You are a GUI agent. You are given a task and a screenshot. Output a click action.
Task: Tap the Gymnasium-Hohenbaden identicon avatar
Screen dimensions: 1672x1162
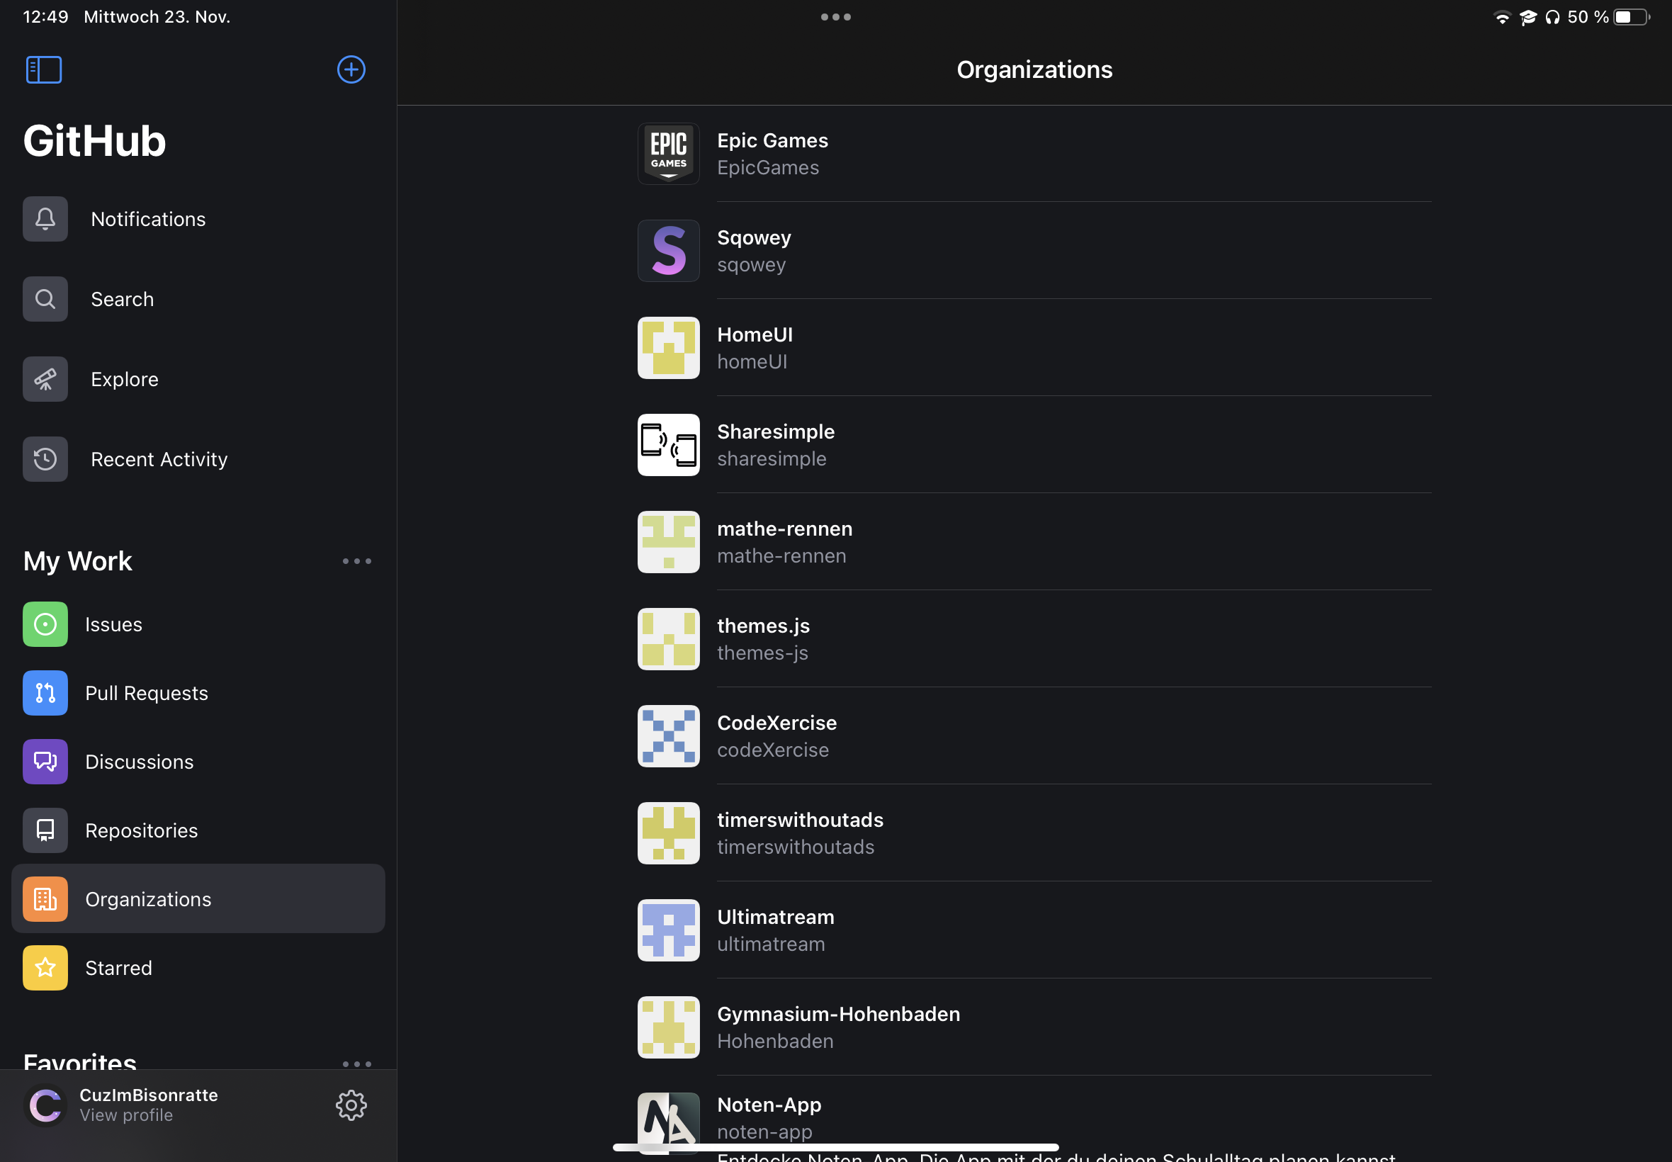668,1027
